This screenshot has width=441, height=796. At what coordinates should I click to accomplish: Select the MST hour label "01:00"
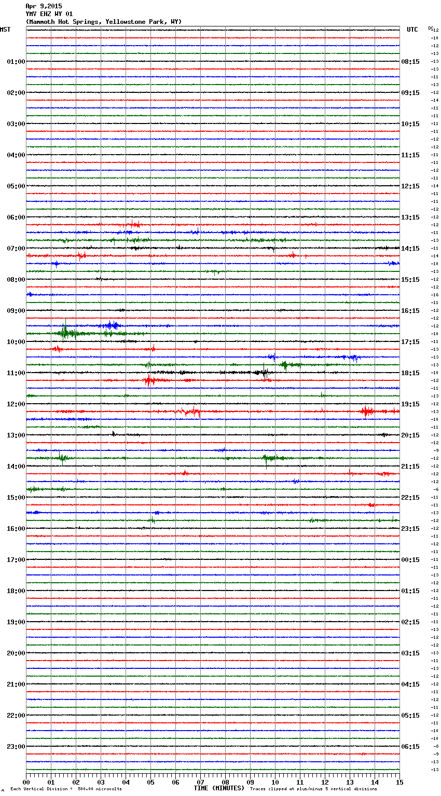pos(16,62)
